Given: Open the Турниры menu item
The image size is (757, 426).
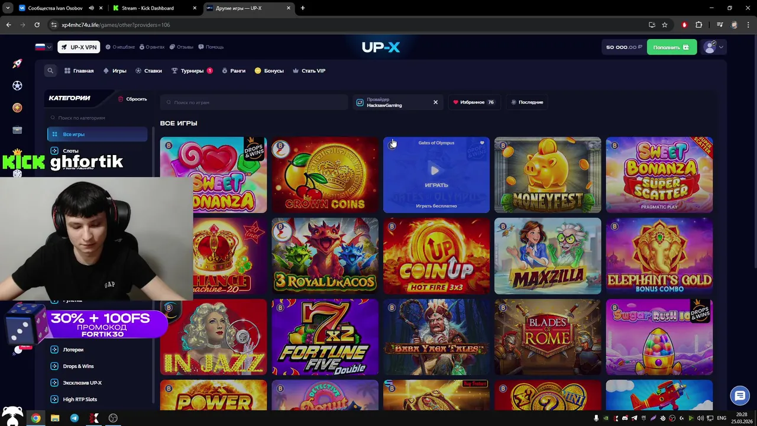Looking at the screenshot, I should click(192, 70).
